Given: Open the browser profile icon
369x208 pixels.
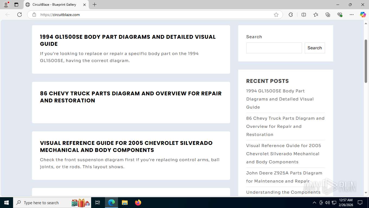Looking at the screenshot, I should tap(6, 5).
